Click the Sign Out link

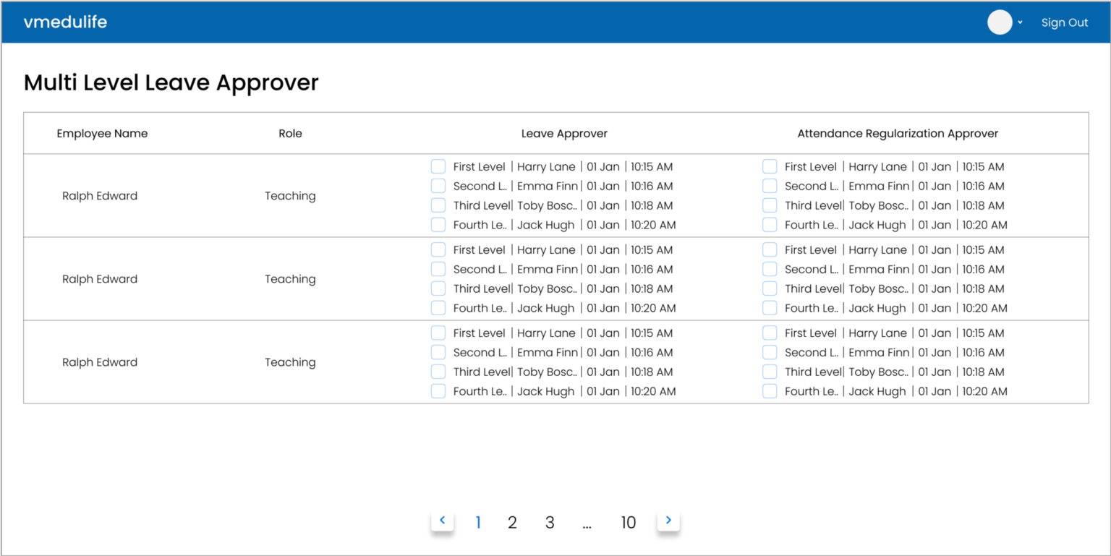tap(1064, 22)
